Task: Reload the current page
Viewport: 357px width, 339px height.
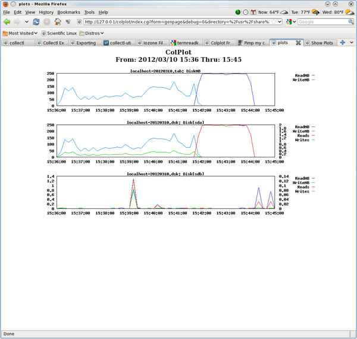Action: [x=36, y=22]
